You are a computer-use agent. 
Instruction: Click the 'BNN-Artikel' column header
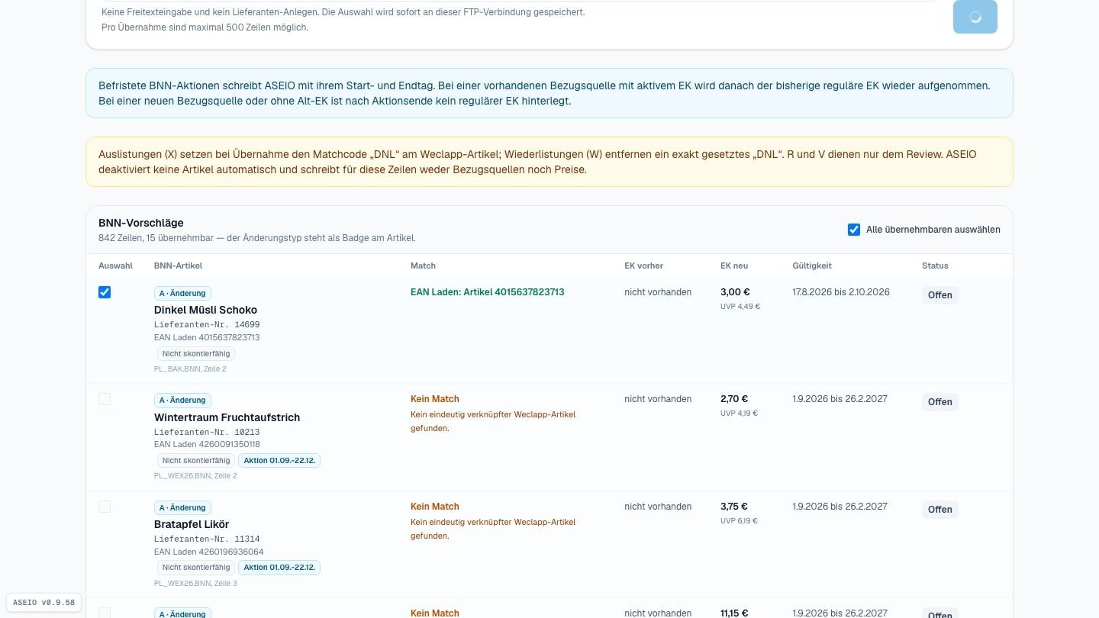(178, 266)
